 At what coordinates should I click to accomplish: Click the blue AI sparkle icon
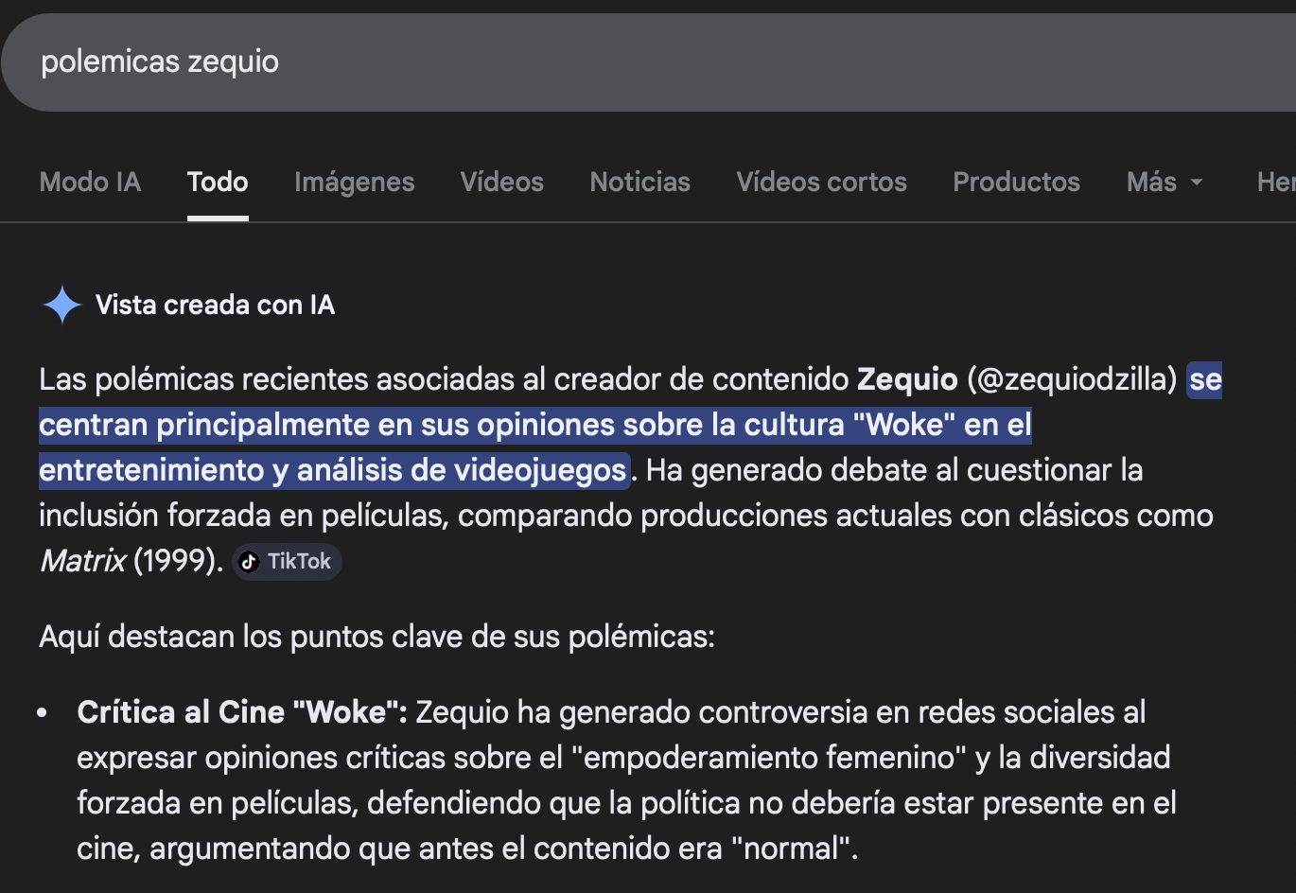tap(61, 305)
